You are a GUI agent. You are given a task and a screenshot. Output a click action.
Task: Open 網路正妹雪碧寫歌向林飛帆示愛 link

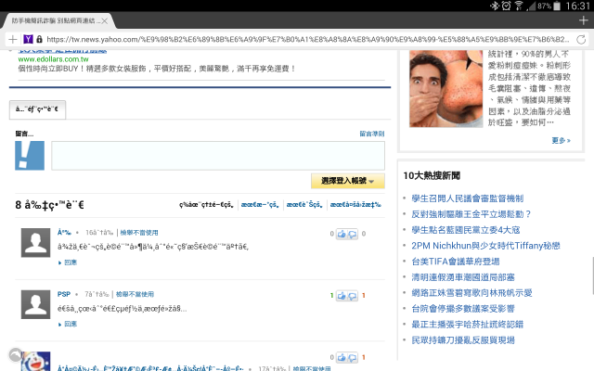click(x=472, y=293)
